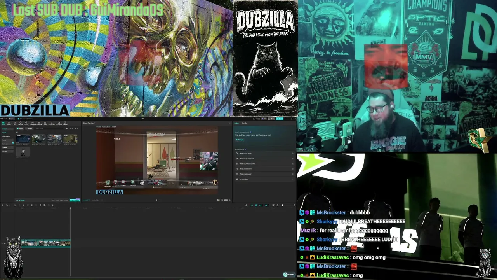Image resolution: width=497 pixels, height=280 pixels.
Task: Click the media search field
Action: (x=49, y=128)
